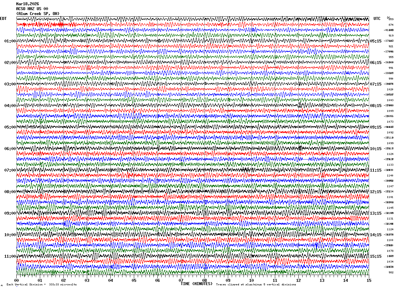Select the 02:00 EDT row label

pyautogui.click(x=10, y=63)
